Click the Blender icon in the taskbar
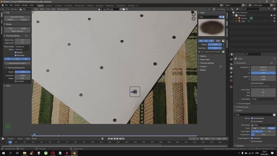277x156 pixels. [x=74, y=153]
